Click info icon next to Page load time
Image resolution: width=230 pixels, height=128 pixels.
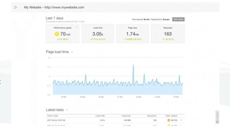pyautogui.click(x=72, y=52)
